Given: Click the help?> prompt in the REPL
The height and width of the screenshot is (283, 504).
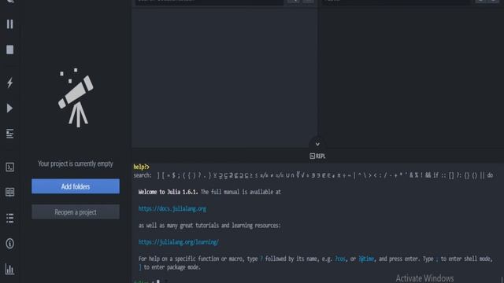Looking at the screenshot, I should point(142,167).
